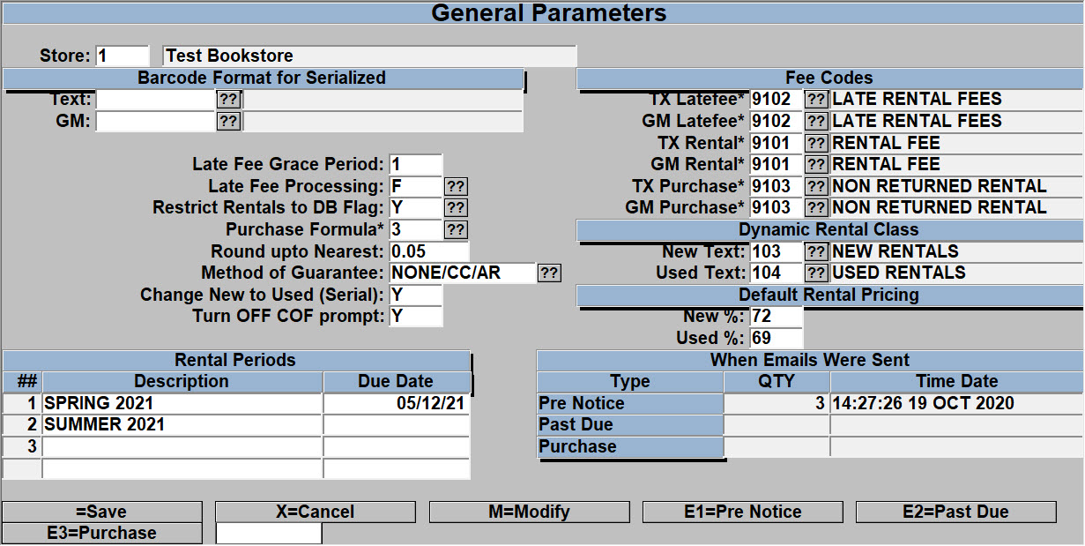This screenshot has width=1085, height=546.
Task: Click the Method of Guarantee field
Action: tap(463, 273)
